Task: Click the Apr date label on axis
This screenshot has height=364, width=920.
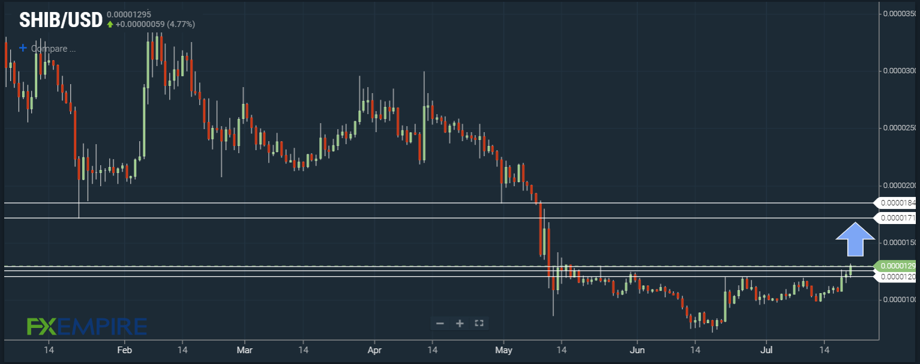Action: click(374, 349)
